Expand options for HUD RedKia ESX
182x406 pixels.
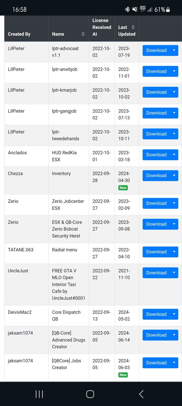pos(174,155)
